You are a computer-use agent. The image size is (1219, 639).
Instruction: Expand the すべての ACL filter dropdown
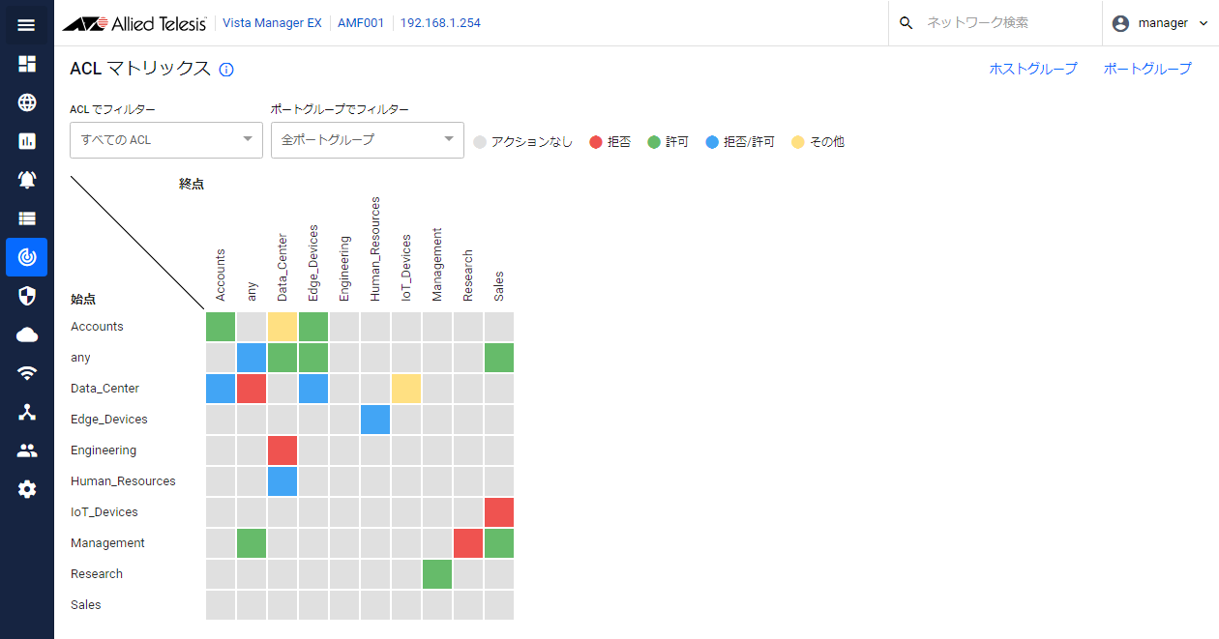coord(166,140)
